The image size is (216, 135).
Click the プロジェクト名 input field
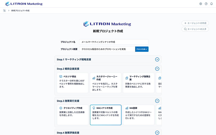(114, 42)
